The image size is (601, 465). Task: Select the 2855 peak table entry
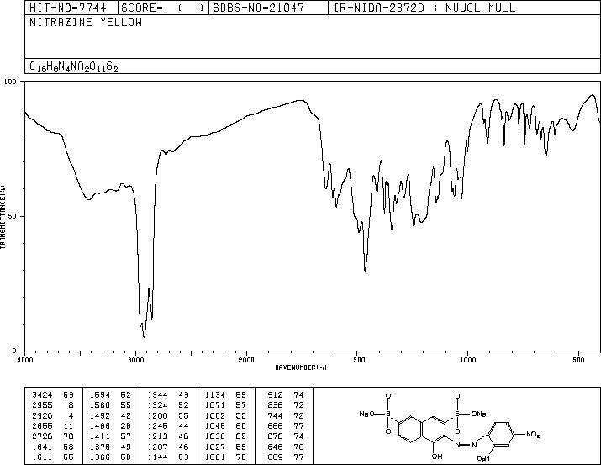[x=53, y=425]
